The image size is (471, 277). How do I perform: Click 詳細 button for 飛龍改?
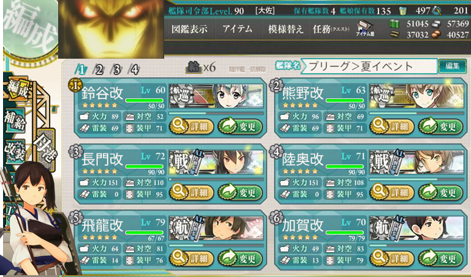click(191, 259)
